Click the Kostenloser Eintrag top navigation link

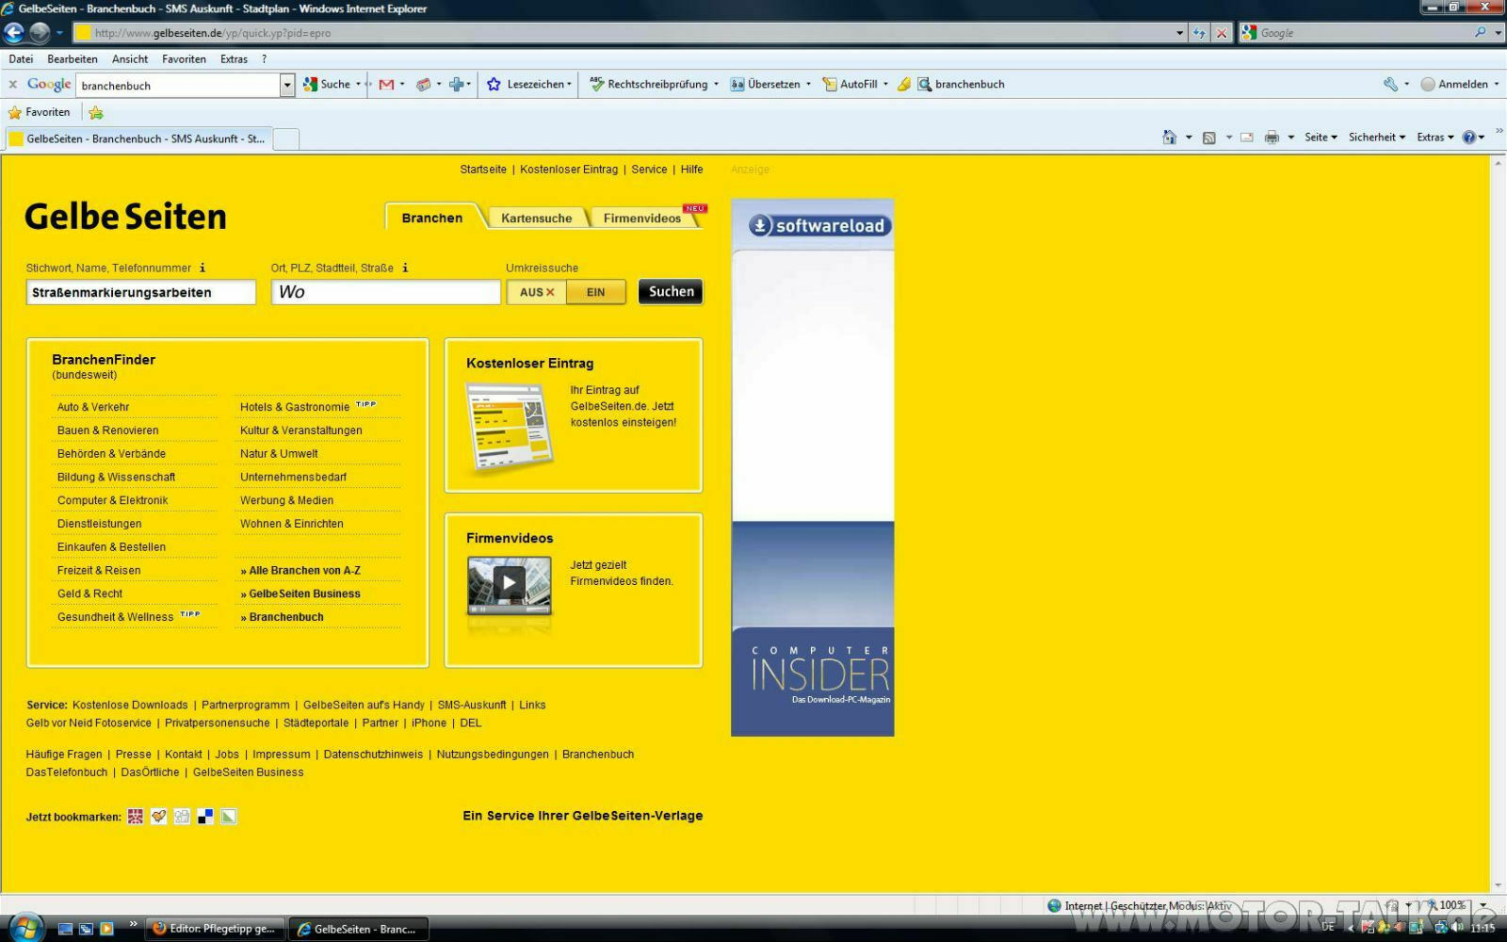click(569, 170)
